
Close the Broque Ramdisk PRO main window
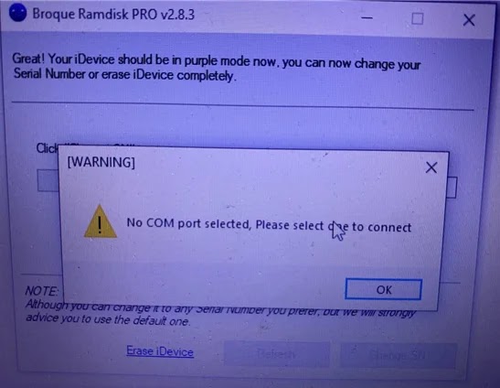[469, 20]
